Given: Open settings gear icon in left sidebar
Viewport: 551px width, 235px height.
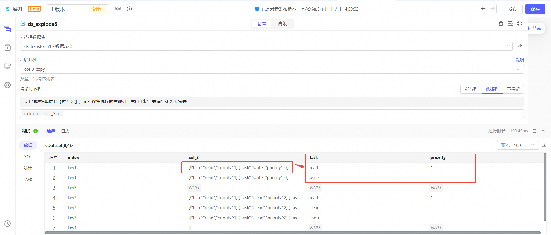Looking at the screenshot, I should click(x=8, y=85).
